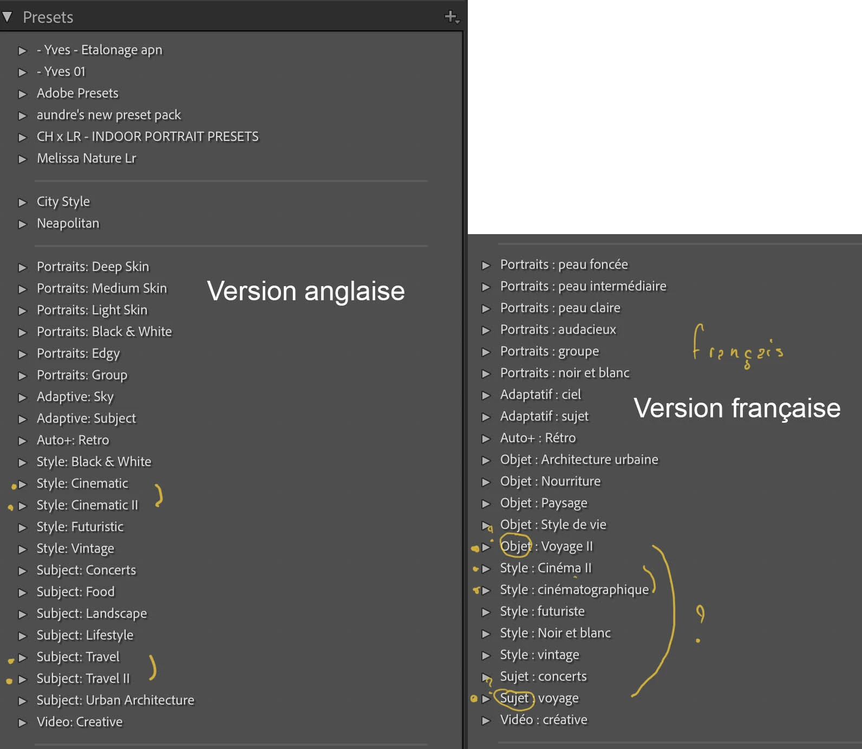This screenshot has width=862, height=749.
Task: Select 'Auto+ : Rétro' row
Action: click(538, 438)
